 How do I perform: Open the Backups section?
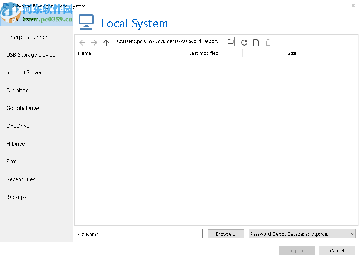16,197
